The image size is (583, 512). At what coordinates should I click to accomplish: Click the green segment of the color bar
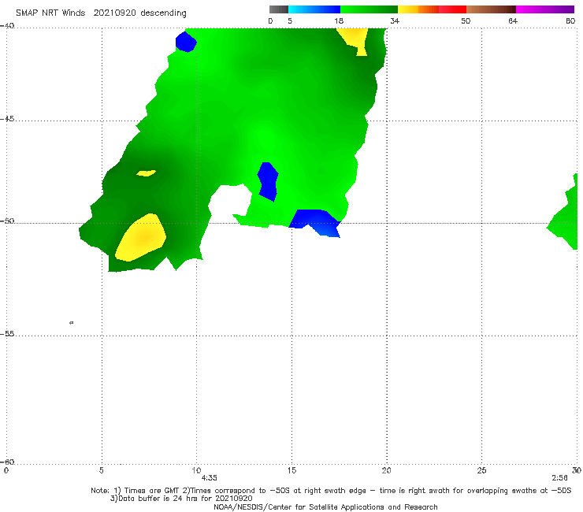pos(369,9)
